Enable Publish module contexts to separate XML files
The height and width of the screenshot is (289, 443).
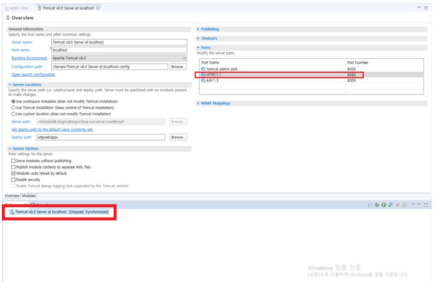[x=13, y=167]
